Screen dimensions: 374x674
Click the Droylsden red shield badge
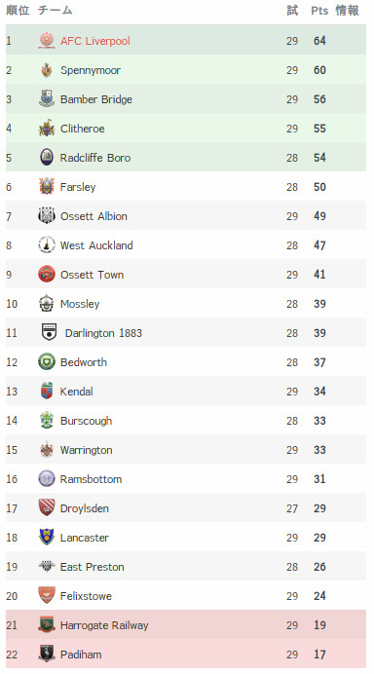(x=47, y=508)
